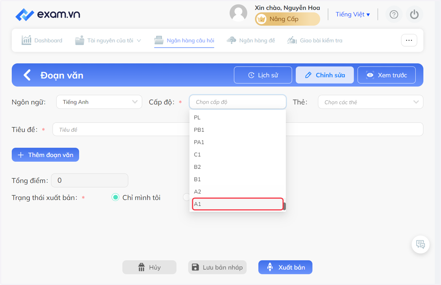Open the Tiếng Việt language dropdown
Screen dimensions: 441x285
click(x=353, y=14)
